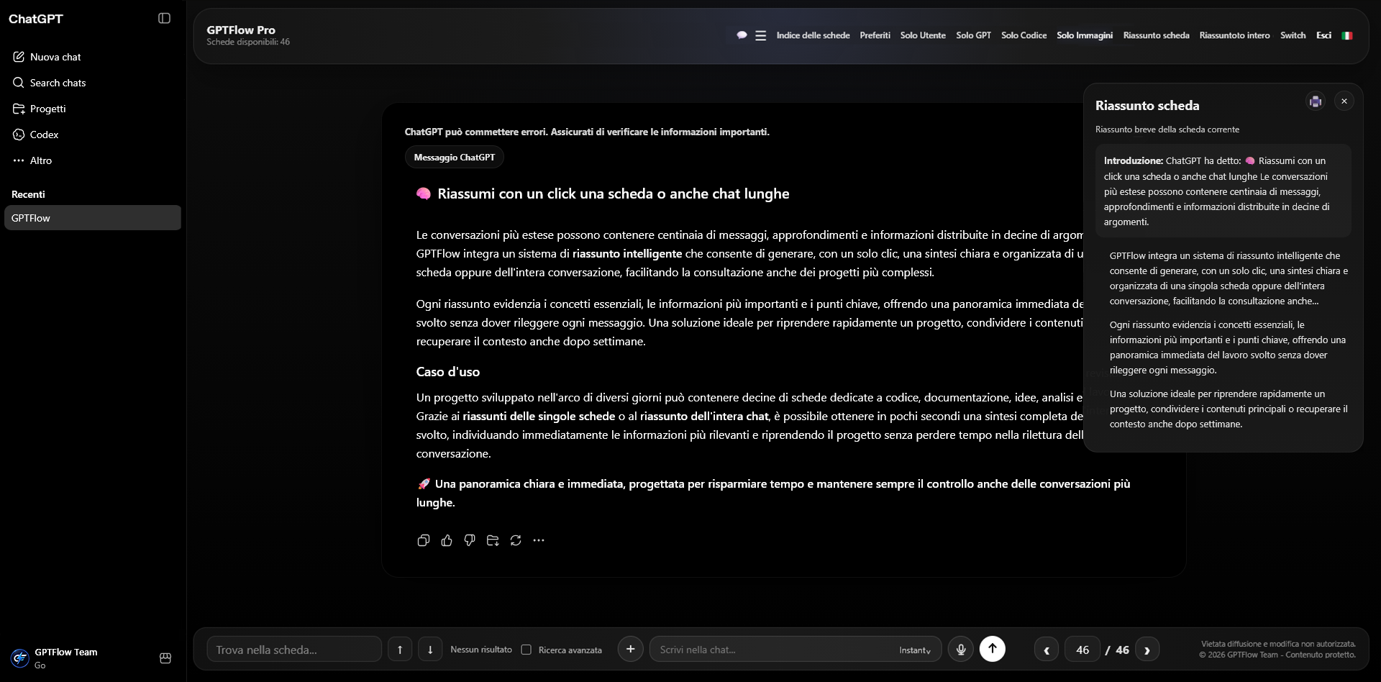Select the GPTFlow recent chat
Screen dimensions: 1381x682
pyautogui.click(x=93, y=218)
